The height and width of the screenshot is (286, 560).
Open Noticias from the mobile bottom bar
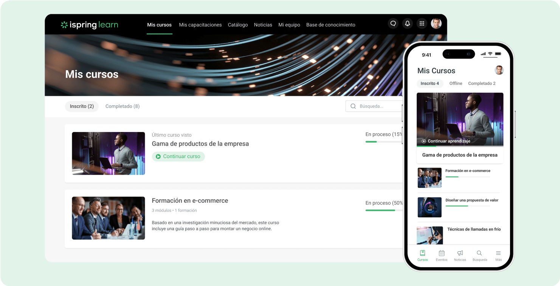[460, 255]
